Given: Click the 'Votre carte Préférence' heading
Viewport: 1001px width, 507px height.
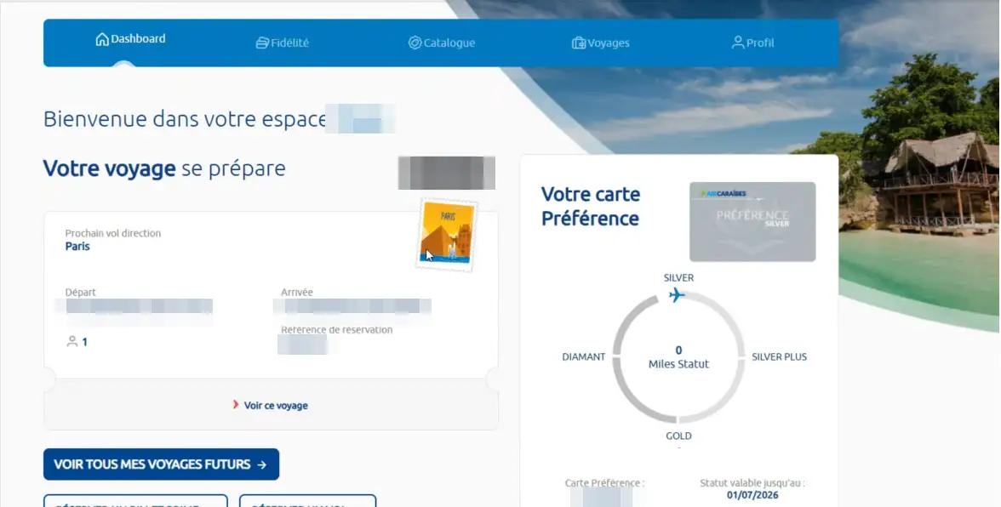Looking at the screenshot, I should pyautogui.click(x=591, y=206).
